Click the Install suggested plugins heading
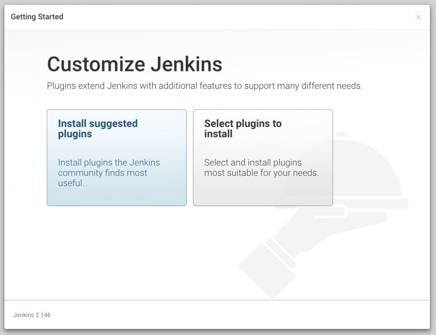The width and height of the screenshot is (436, 335). click(98, 129)
